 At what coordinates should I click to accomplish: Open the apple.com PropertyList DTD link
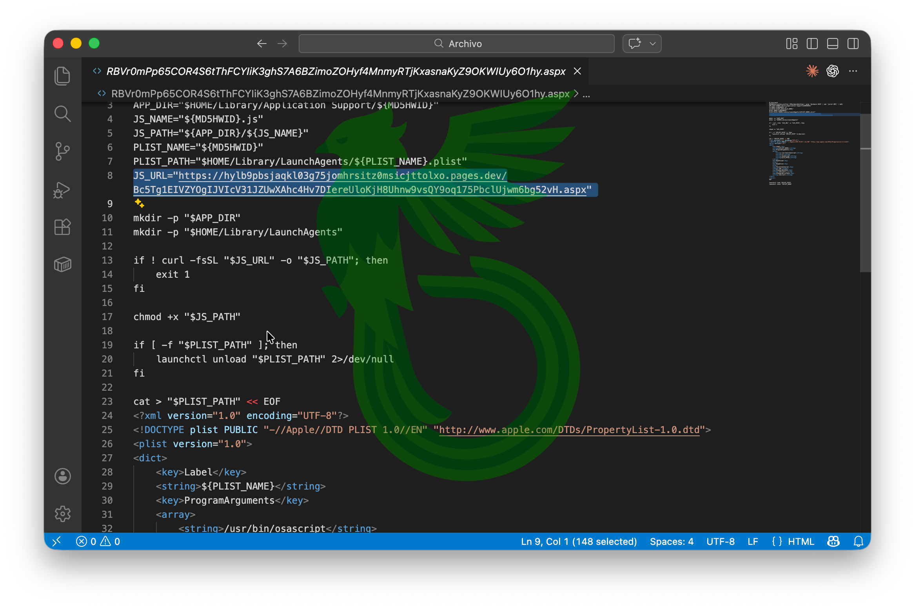[569, 430]
